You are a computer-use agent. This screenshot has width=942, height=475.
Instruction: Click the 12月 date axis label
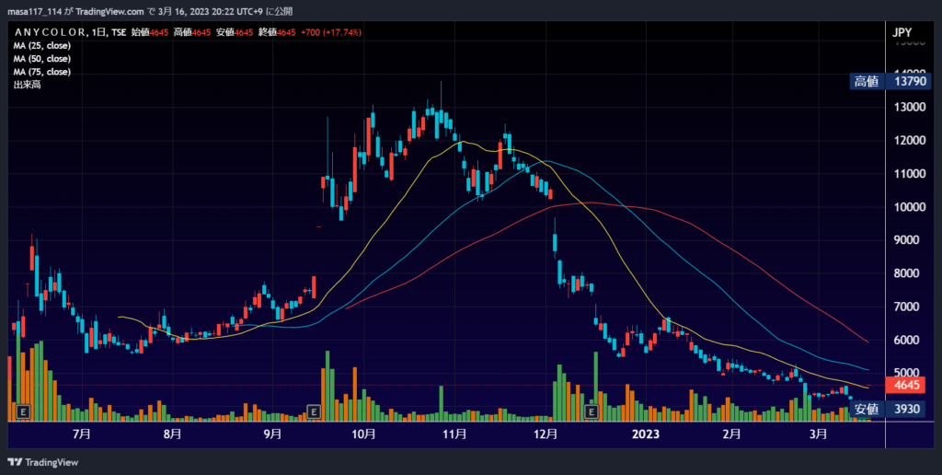(546, 434)
